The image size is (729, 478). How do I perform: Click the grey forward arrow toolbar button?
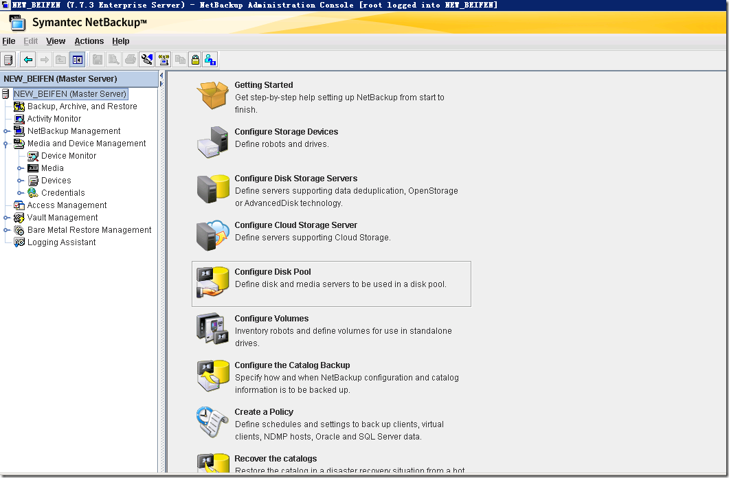[45, 60]
